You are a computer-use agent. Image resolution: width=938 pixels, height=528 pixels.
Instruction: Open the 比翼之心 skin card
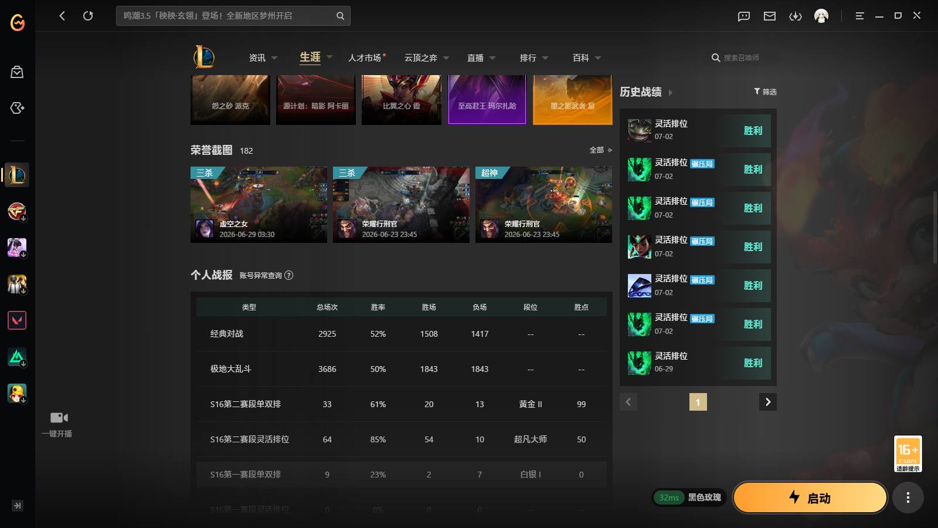[402, 99]
